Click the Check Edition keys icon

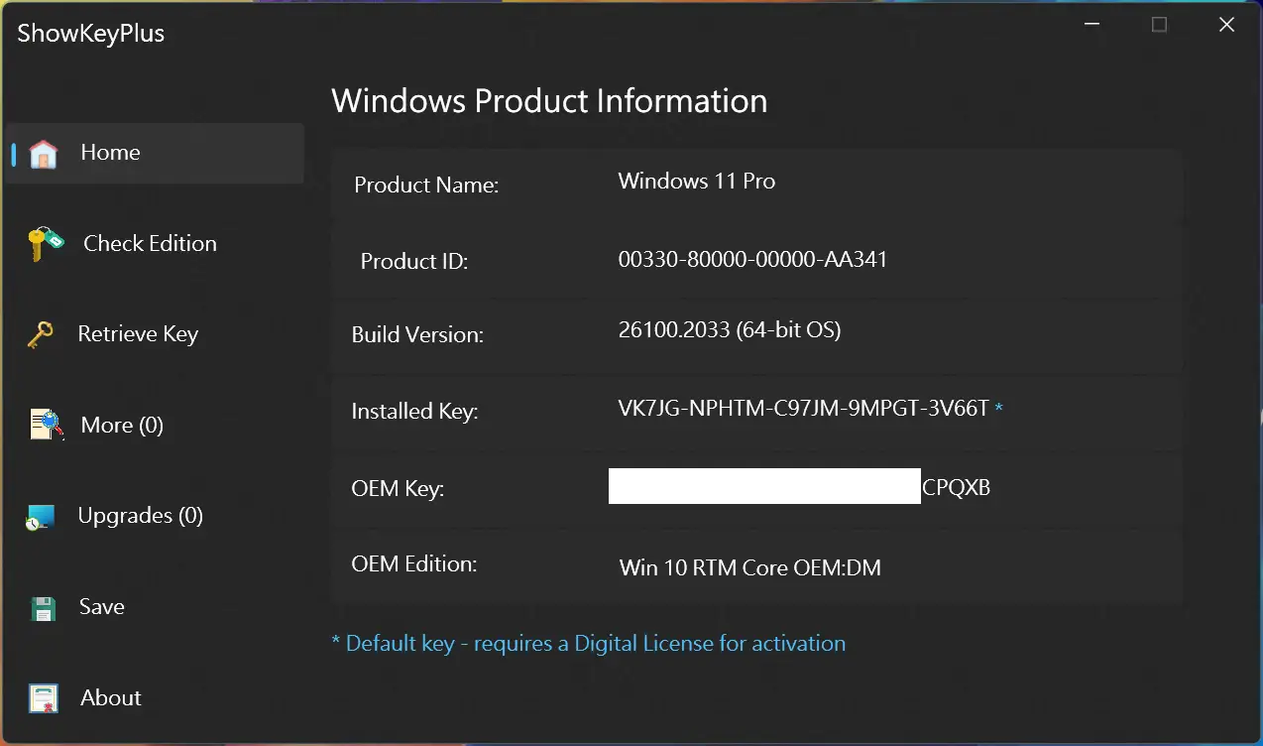46,244
